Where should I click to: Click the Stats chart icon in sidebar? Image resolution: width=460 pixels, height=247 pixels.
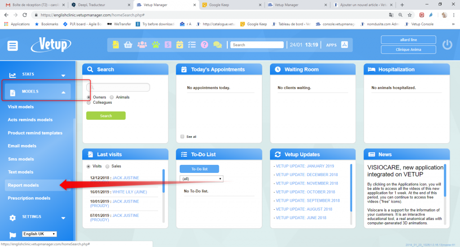tap(12, 75)
